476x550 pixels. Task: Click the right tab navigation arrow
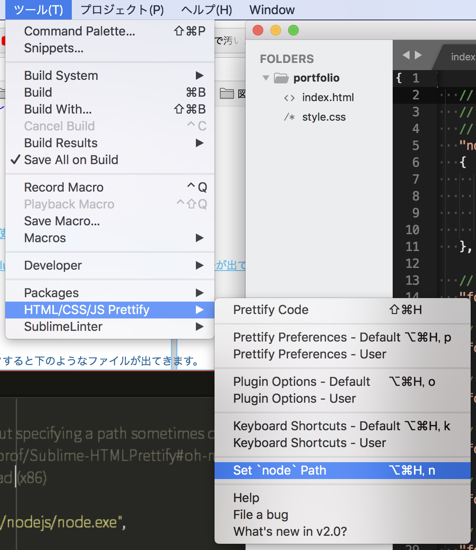(x=418, y=55)
